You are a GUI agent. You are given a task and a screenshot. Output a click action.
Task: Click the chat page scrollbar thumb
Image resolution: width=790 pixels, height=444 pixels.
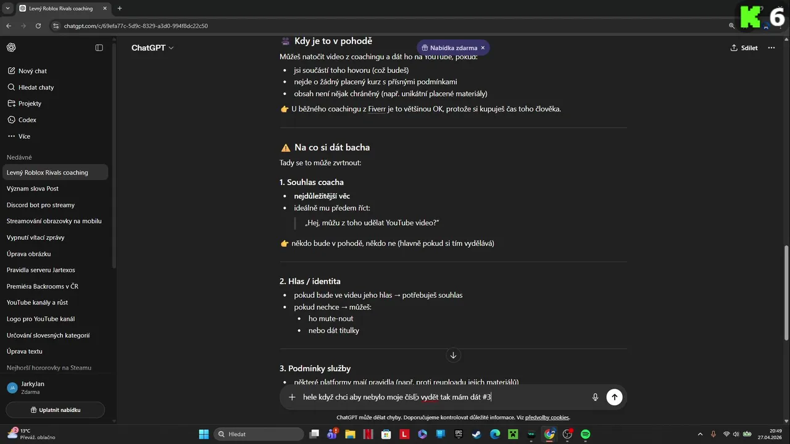pyautogui.click(x=786, y=293)
